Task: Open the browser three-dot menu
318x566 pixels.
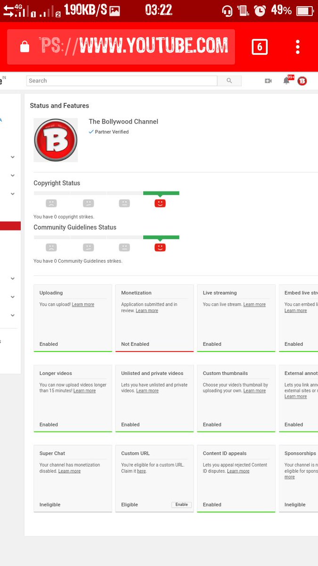Action: (298, 47)
